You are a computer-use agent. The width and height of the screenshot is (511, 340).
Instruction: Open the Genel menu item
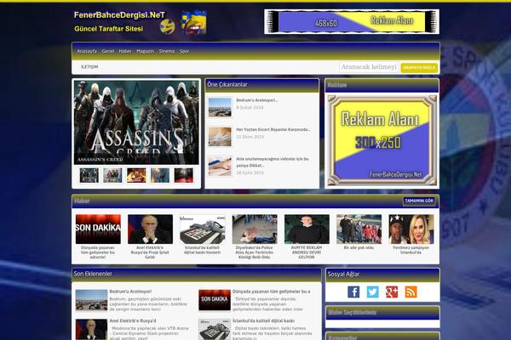(x=108, y=51)
